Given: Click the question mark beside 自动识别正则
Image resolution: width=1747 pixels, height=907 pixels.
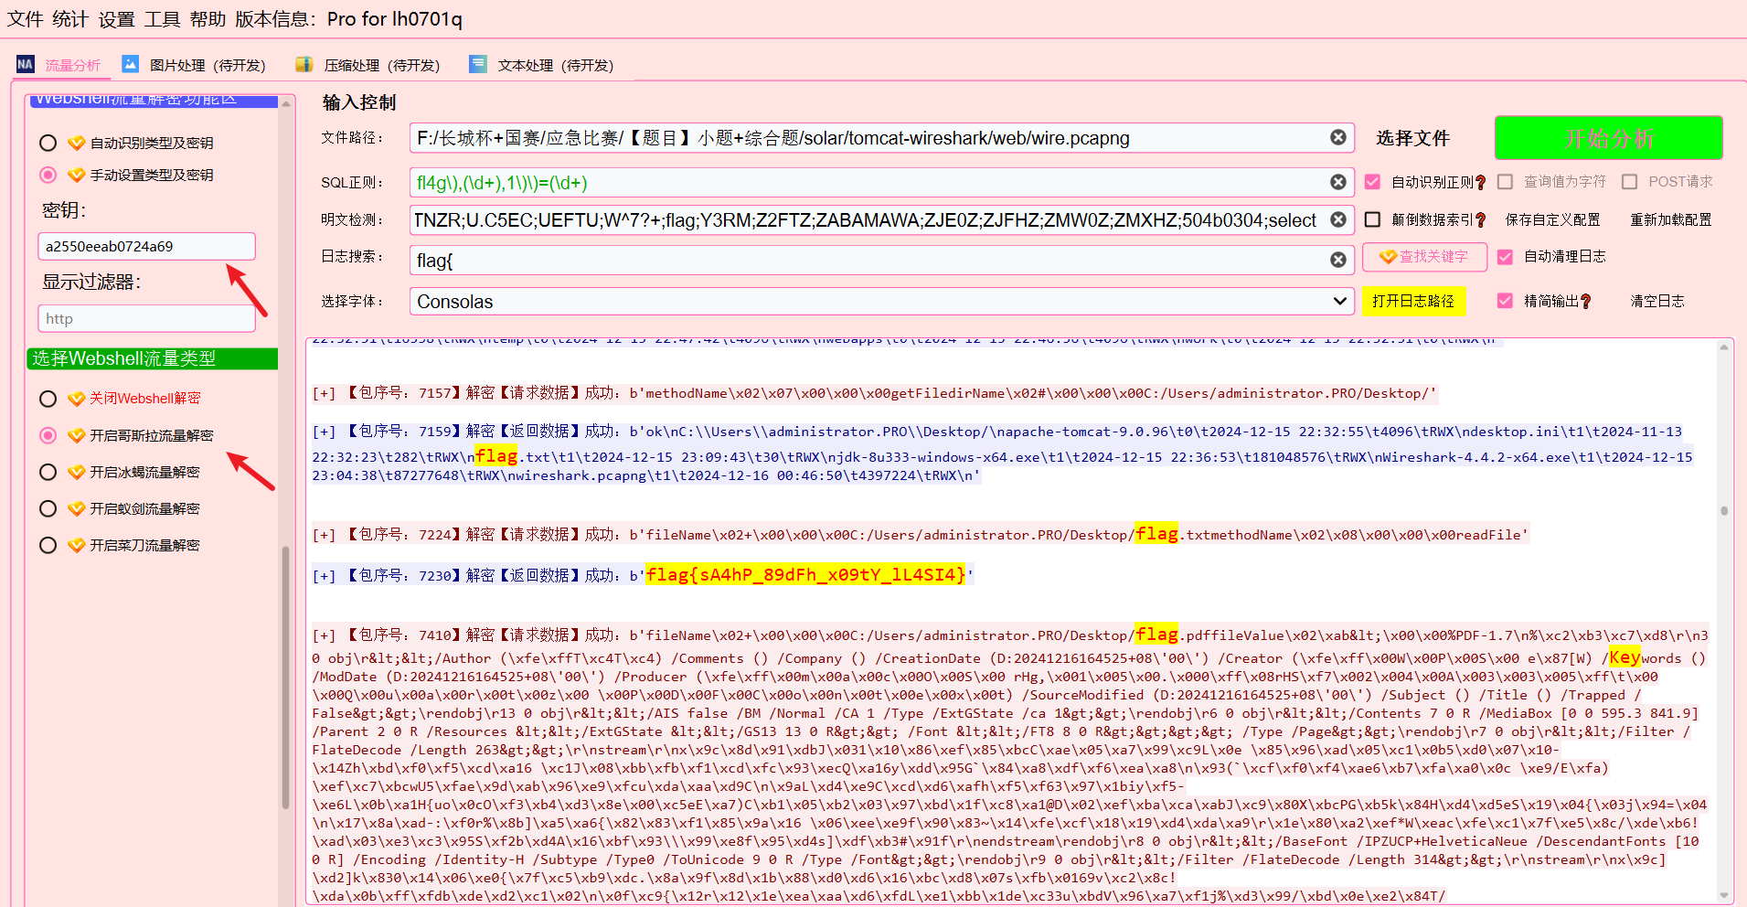Looking at the screenshot, I should 1481,183.
